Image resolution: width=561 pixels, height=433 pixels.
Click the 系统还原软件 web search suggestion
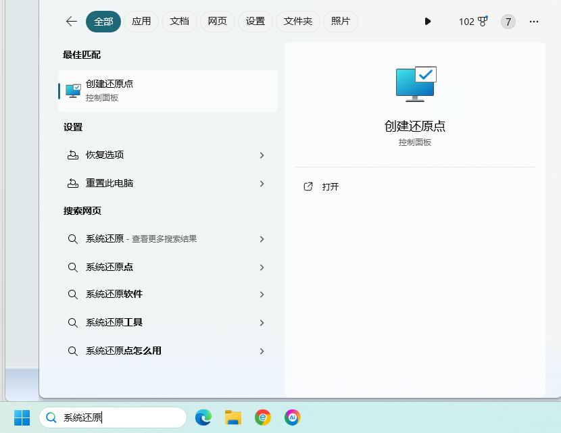coord(114,295)
